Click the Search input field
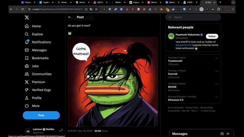The width and height of the screenshot is (244, 137). [193, 17]
